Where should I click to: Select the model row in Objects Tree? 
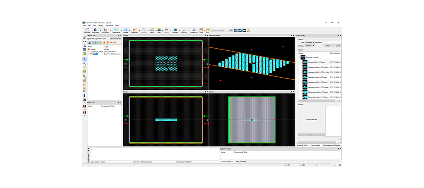[105, 49]
